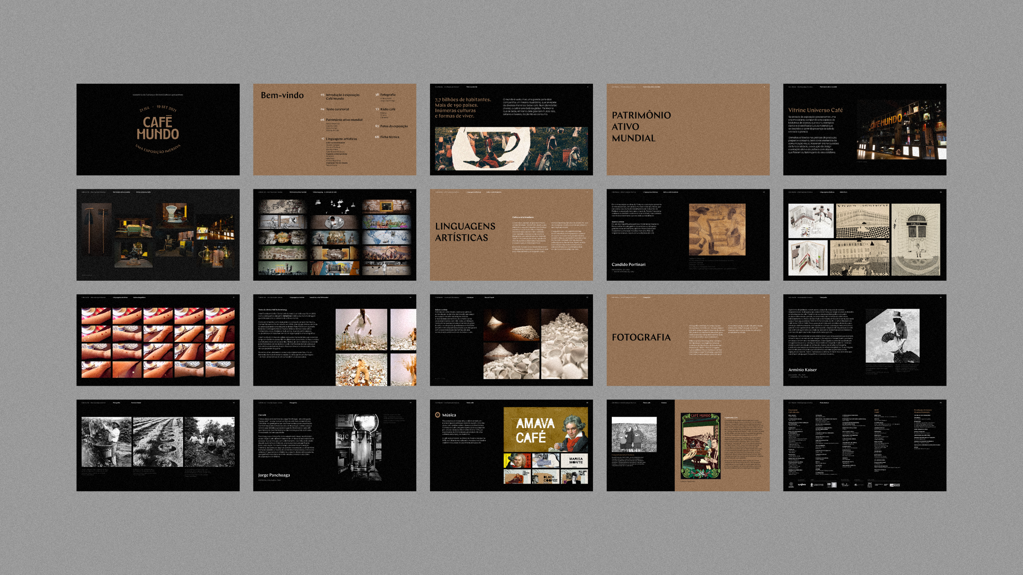Image resolution: width=1023 pixels, height=575 pixels.
Task: Click the 'AMAVA CAFÉ' Beethoven image
Action: 545,429
